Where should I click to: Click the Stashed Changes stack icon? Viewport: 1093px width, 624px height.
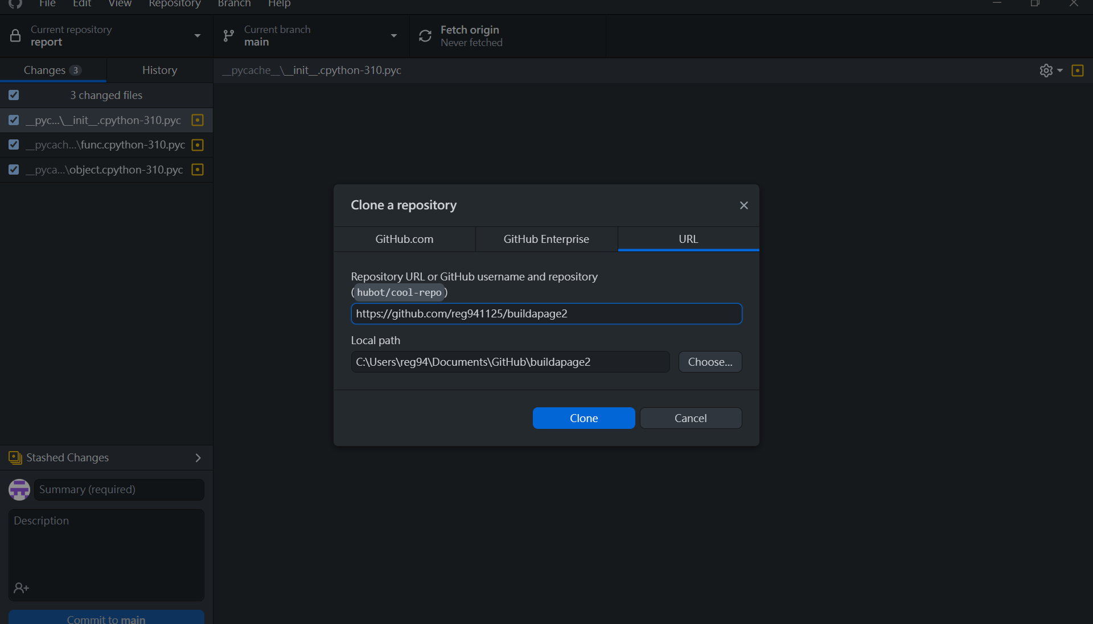(15, 457)
